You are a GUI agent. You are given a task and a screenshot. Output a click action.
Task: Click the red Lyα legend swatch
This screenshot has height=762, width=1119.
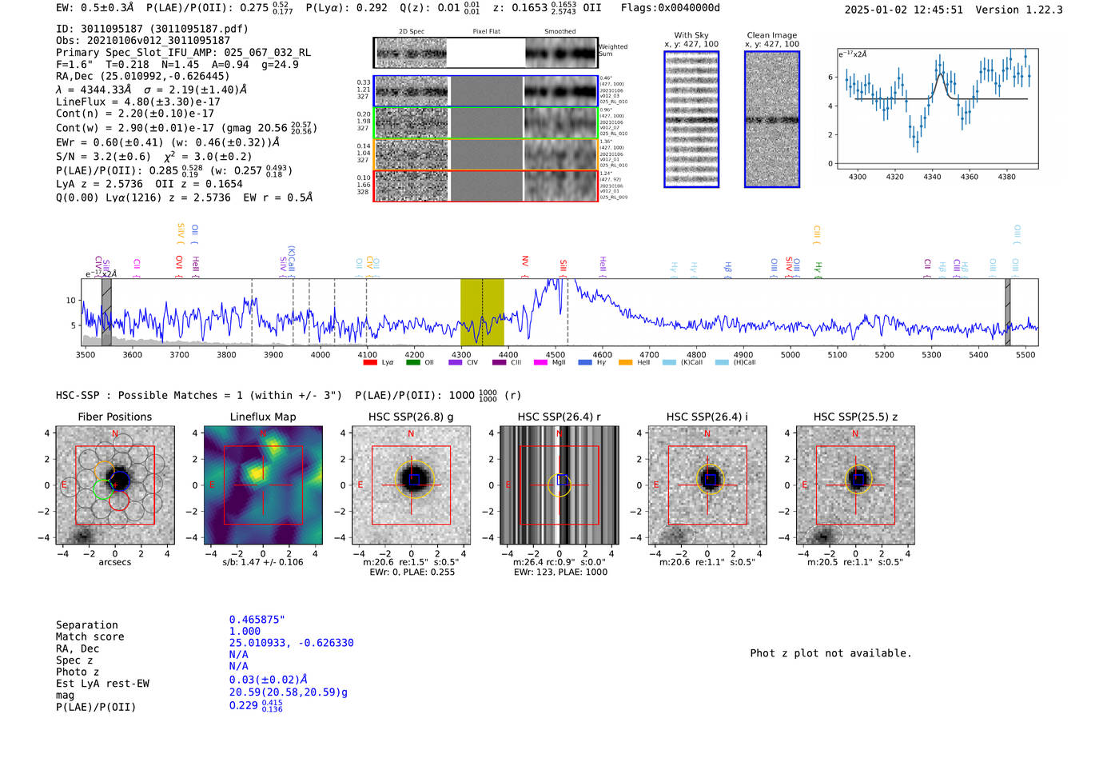coord(370,363)
